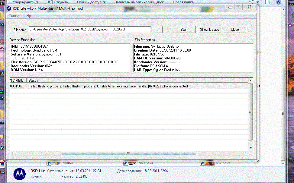
Task: Click the 0051987 cell in device list
Action: [17, 86]
